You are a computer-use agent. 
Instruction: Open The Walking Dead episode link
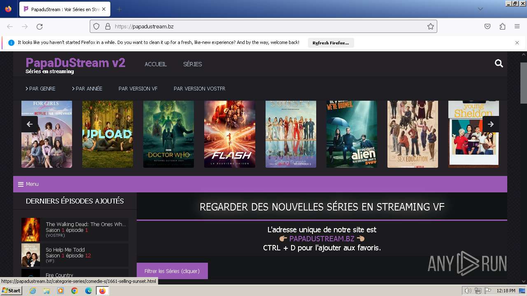click(86, 224)
